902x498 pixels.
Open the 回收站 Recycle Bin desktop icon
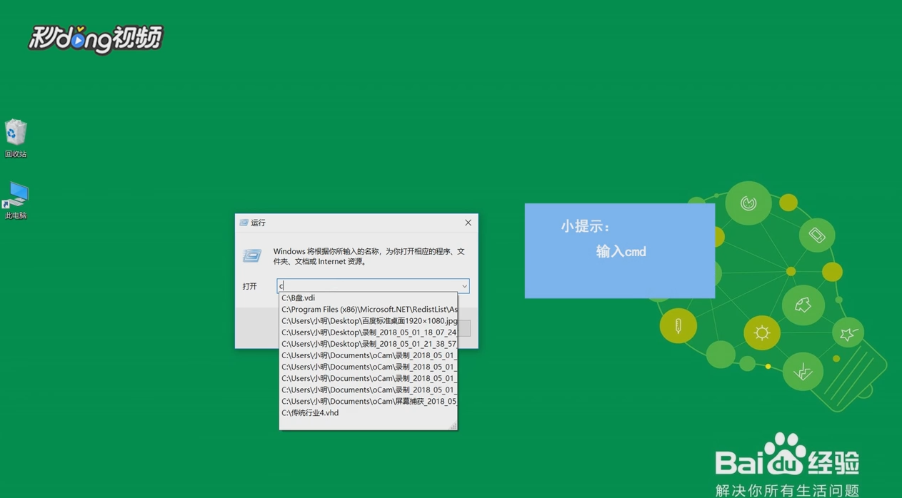click(x=16, y=132)
